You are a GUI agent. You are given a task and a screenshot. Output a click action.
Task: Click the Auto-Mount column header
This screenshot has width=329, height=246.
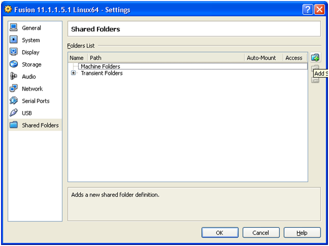coord(264,58)
